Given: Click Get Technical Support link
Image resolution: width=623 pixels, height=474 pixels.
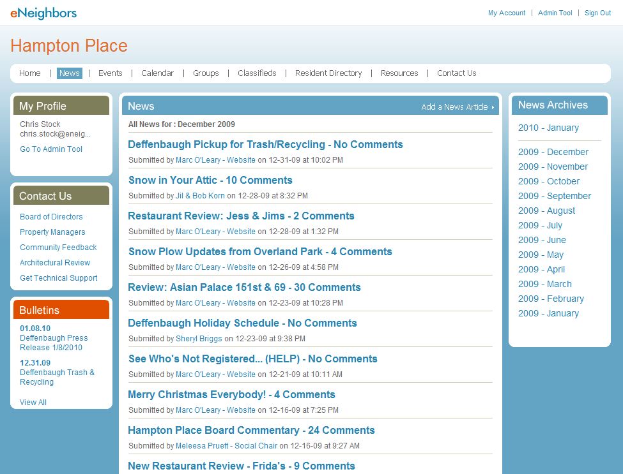Looking at the screenshot, I should pyautogui.click(x=59, y=278).
